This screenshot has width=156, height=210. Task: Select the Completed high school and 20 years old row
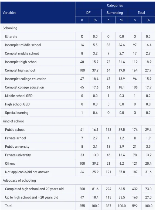(x=78, y=189)
